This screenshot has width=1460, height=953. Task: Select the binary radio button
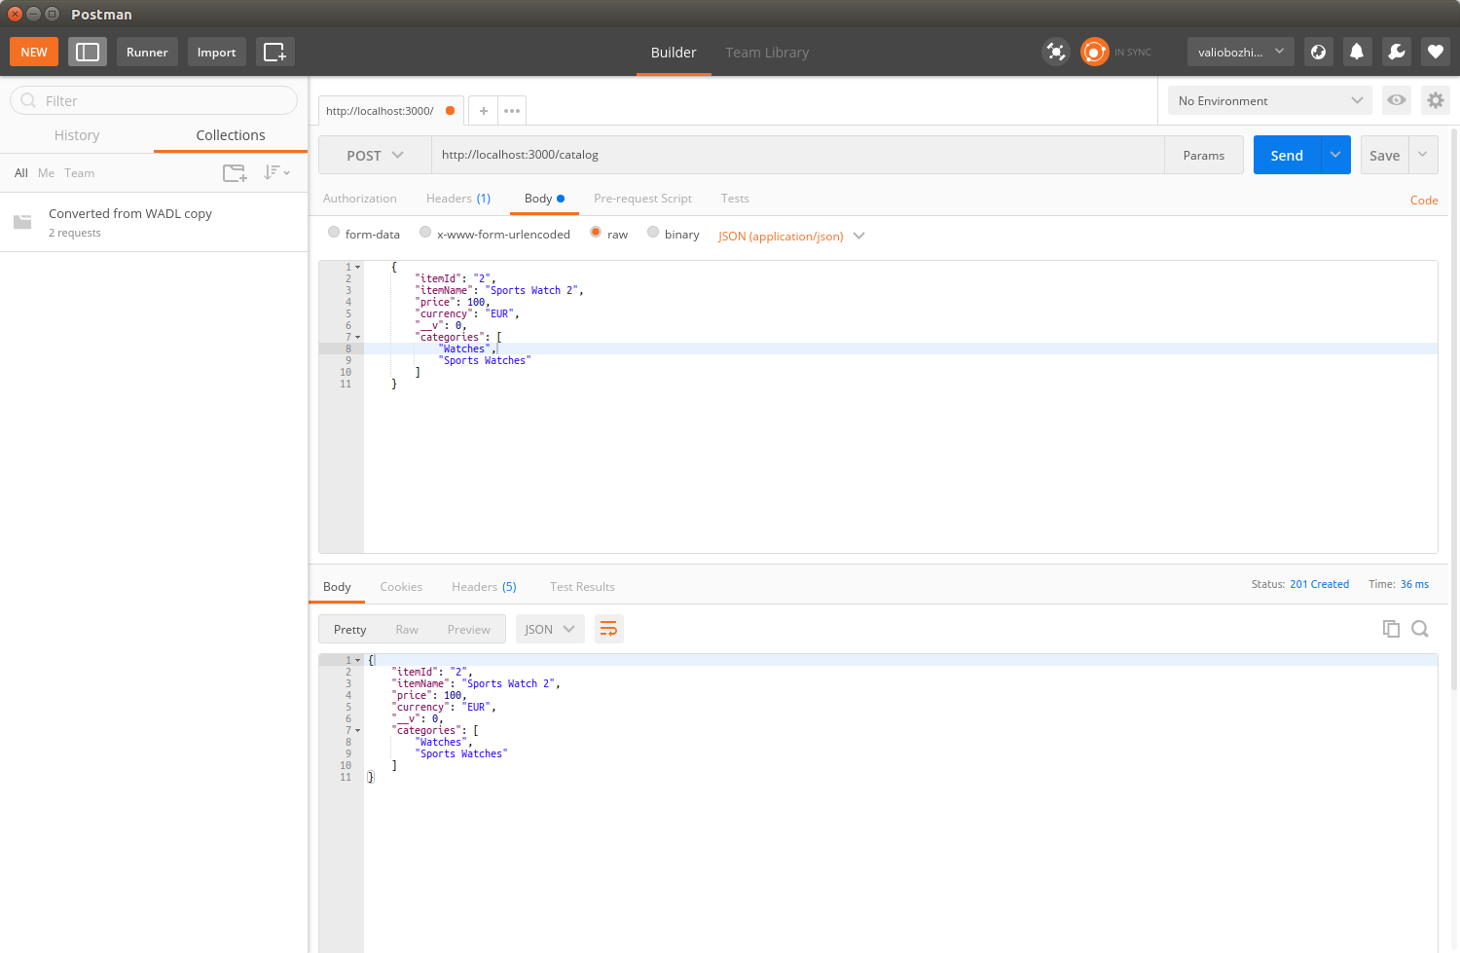[x=653, y=233]
